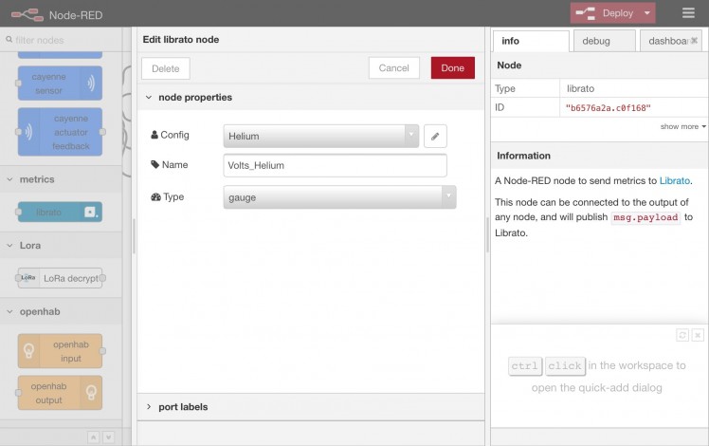Viewport: 709px width, 446px height.
Task: Open the hamburger main menu
Action: pyautogui.click(x=688, y=13)
